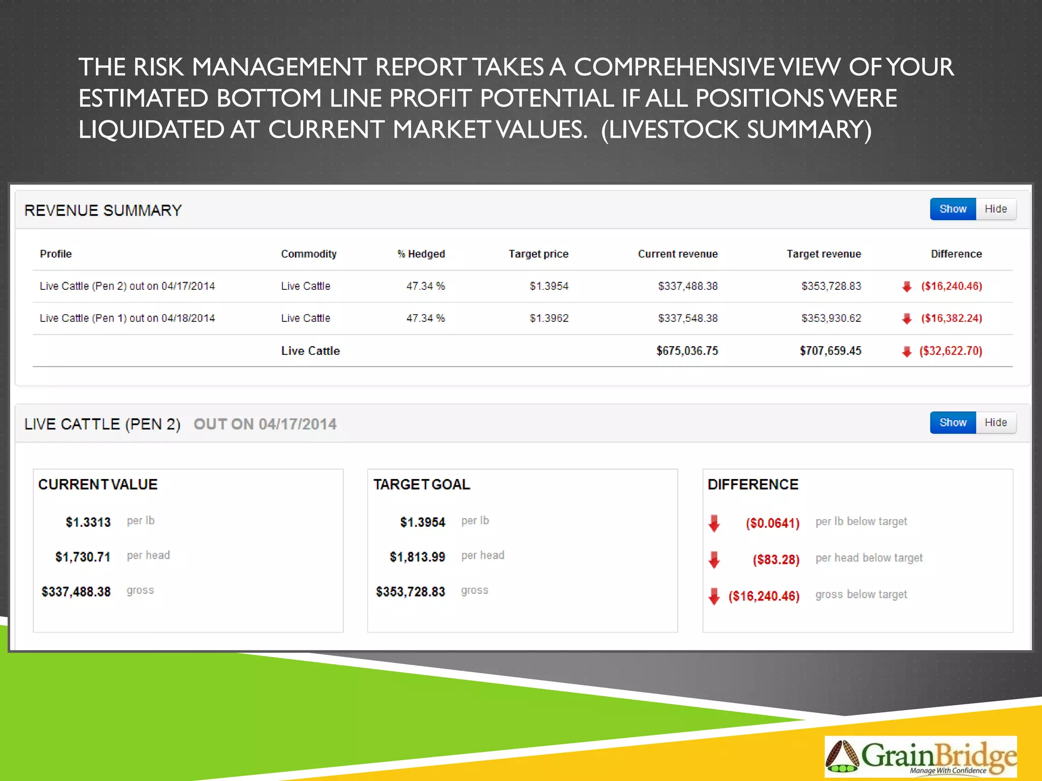Click red arrow next to ($32,622.70) total
This screenshot has width=1042, height=781.
[x=907, y=351]
